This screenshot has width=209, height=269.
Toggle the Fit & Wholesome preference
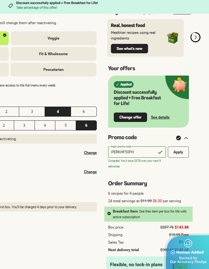coord(53,54)
